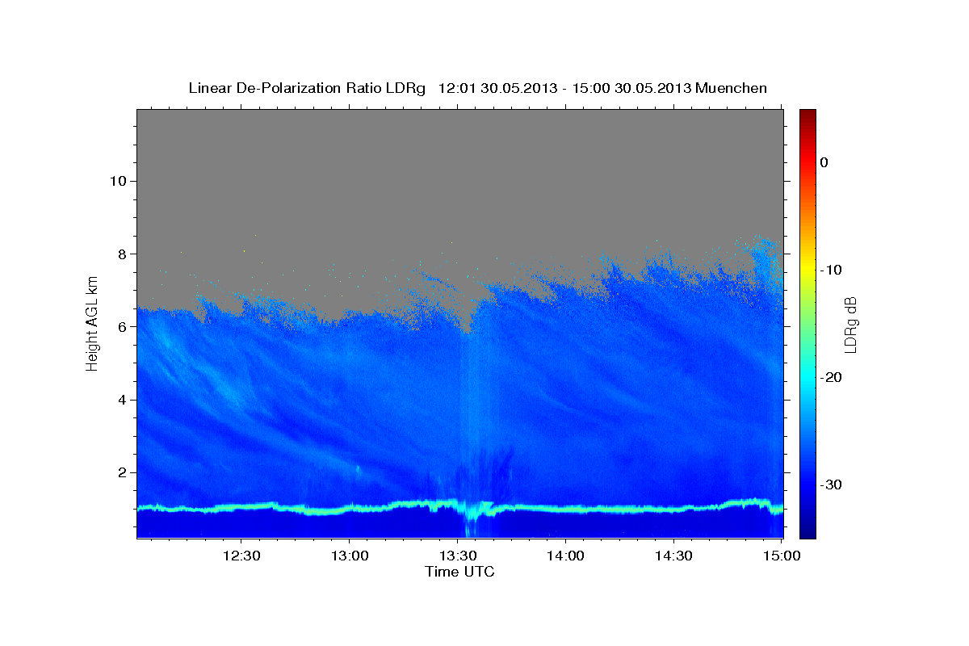
Task: Click the dark blue bottom of colorbar
Action: click(x=807, y=532)
